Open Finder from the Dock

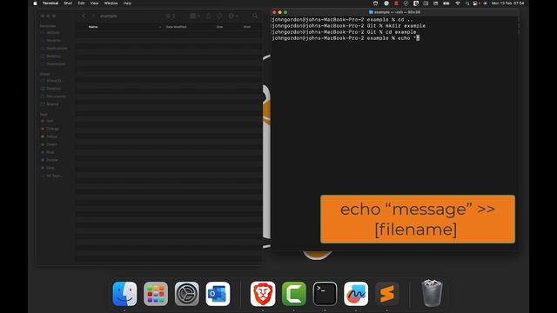pos(124,294)
